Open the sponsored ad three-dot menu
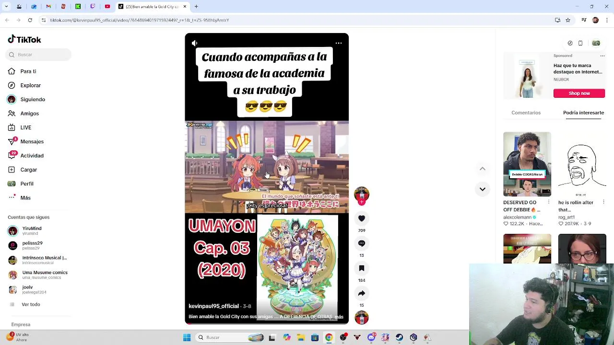Screen dimensions: 614x345 pos(602,56)
